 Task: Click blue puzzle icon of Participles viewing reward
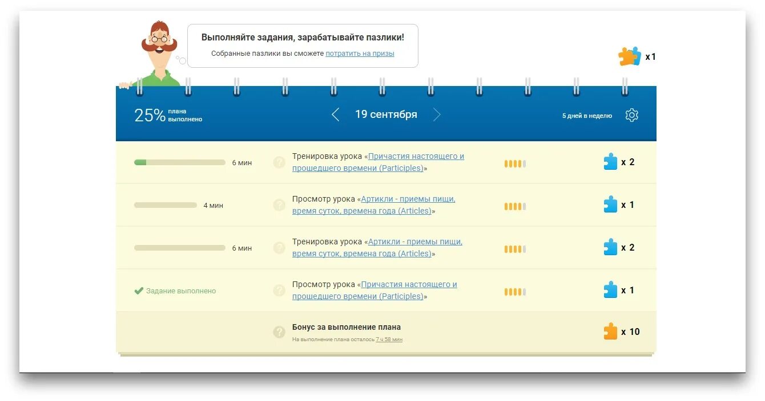click(x=611, y=290)
